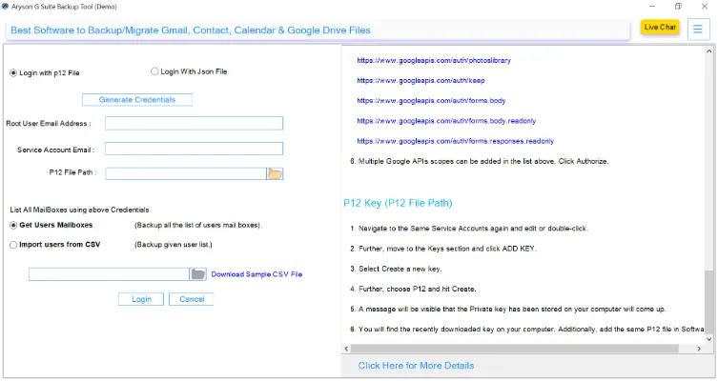Click text 'Select Create a new key.'
Image resolution: width=718 pixels, height=381 pixels.
[400, 269]
